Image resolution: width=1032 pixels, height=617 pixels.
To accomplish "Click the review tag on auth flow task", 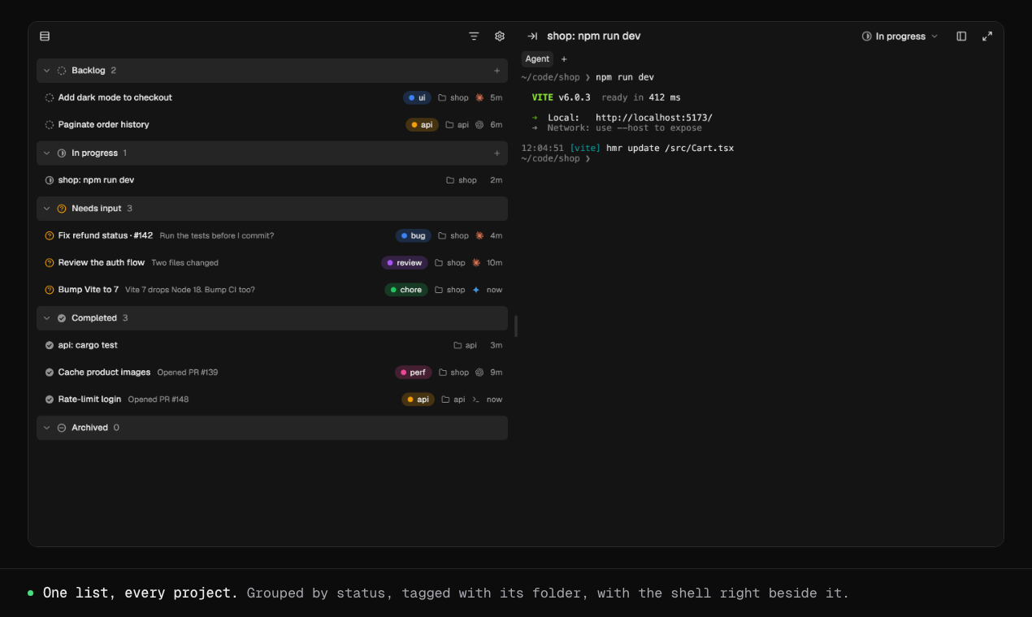I will tap(405, 263).
